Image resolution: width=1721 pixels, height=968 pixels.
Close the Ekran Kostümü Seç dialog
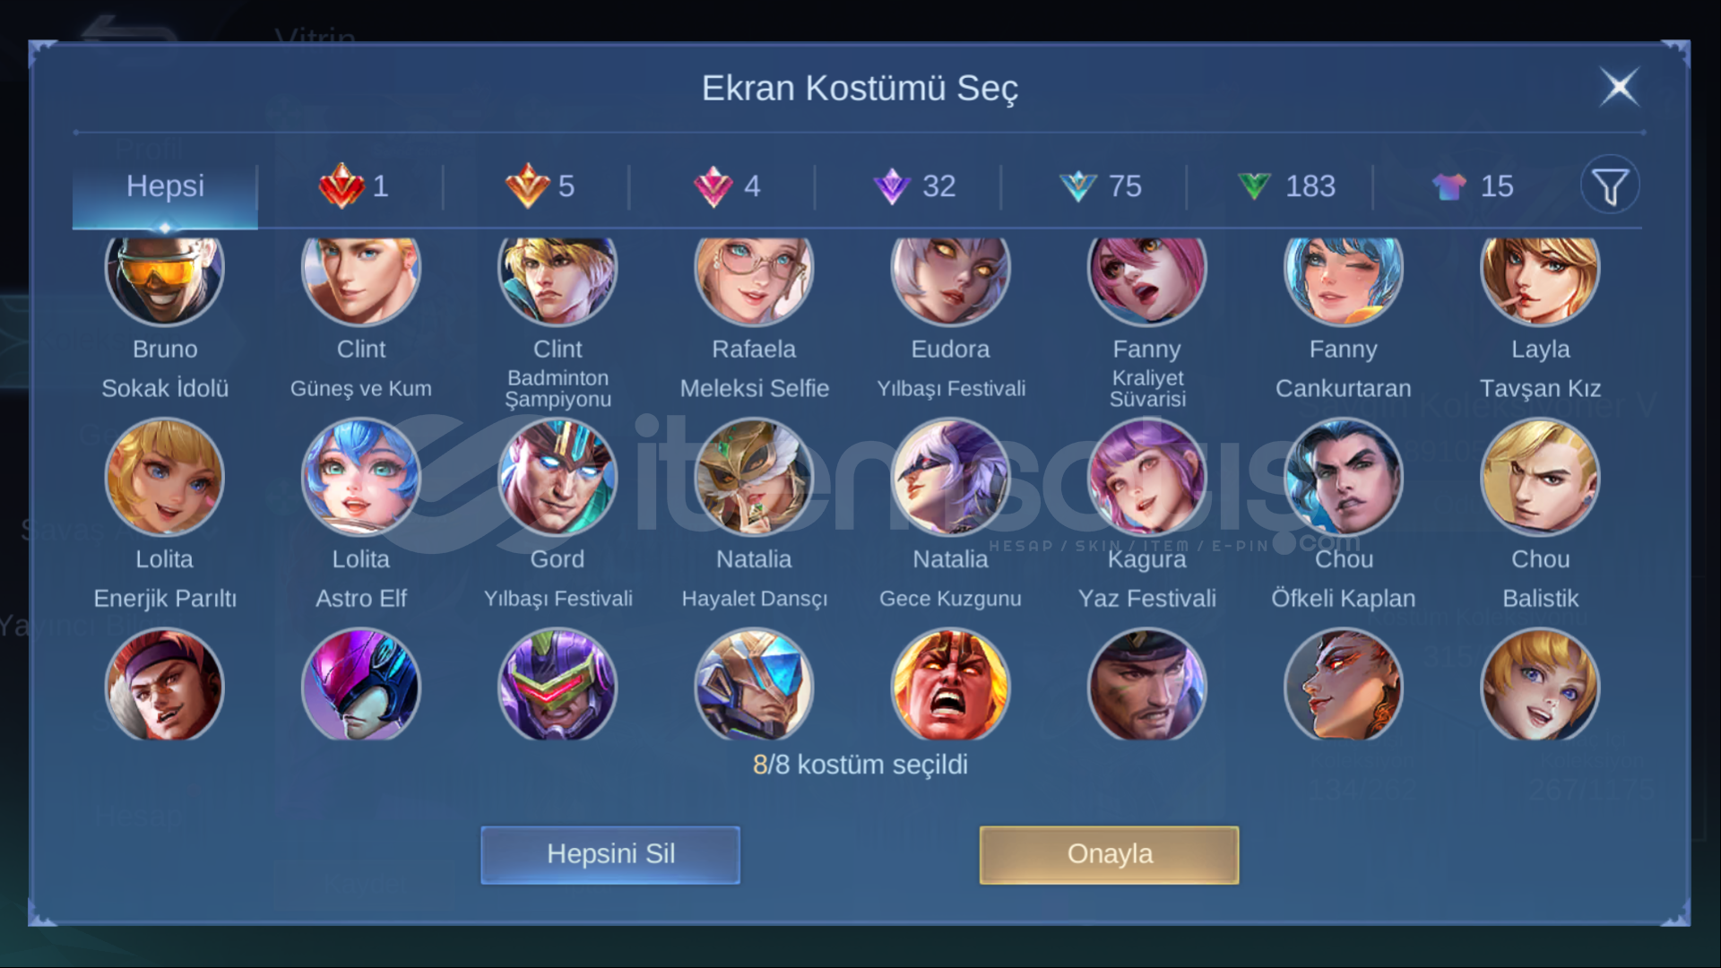1619,87
